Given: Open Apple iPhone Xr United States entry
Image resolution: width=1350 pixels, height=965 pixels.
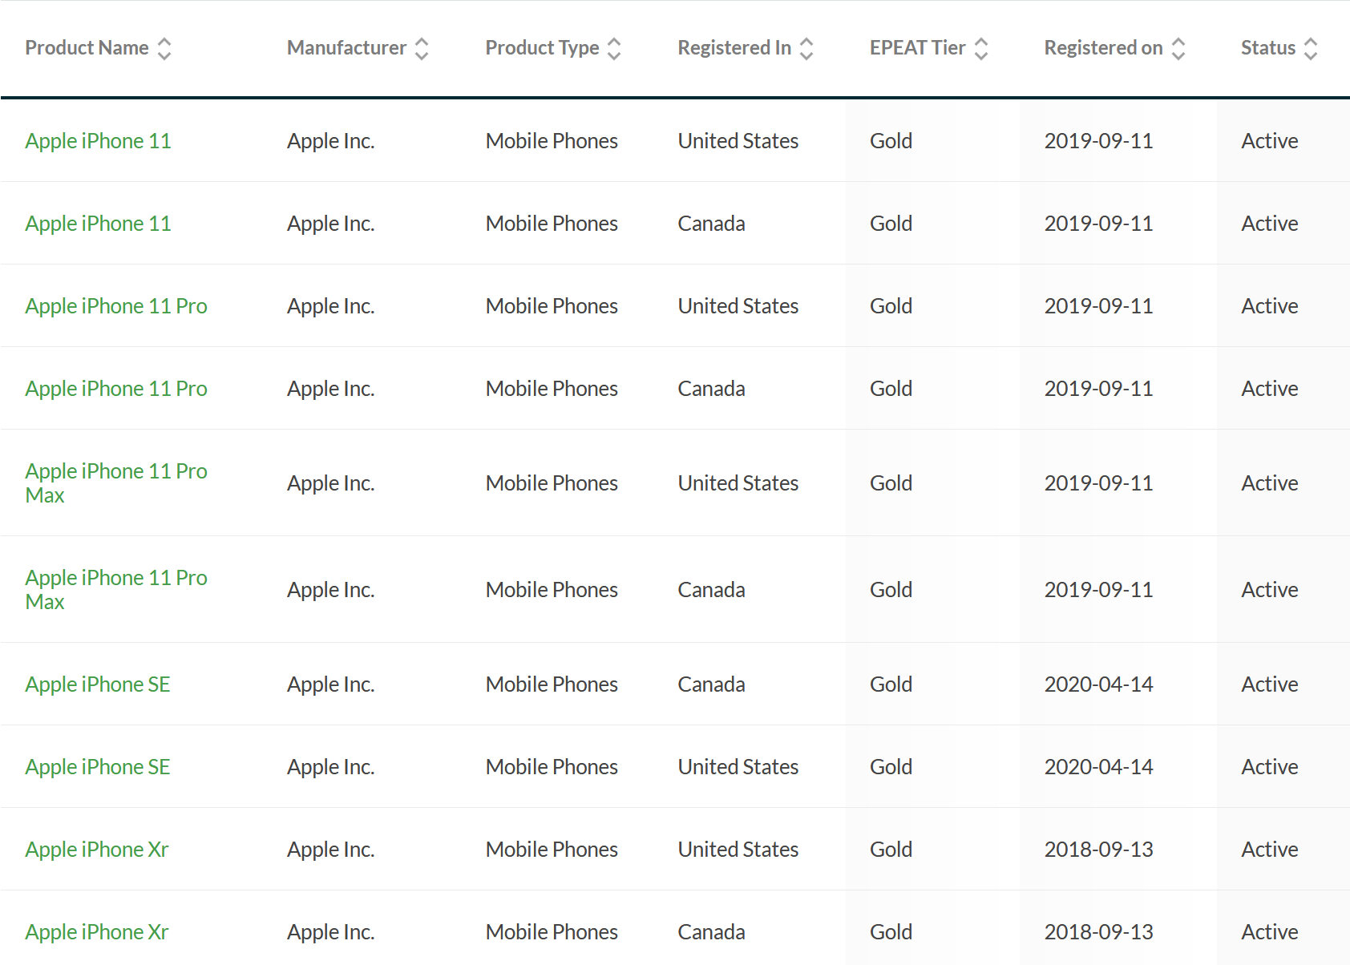Looking at the screenshot, I should (x=97, y=850).
